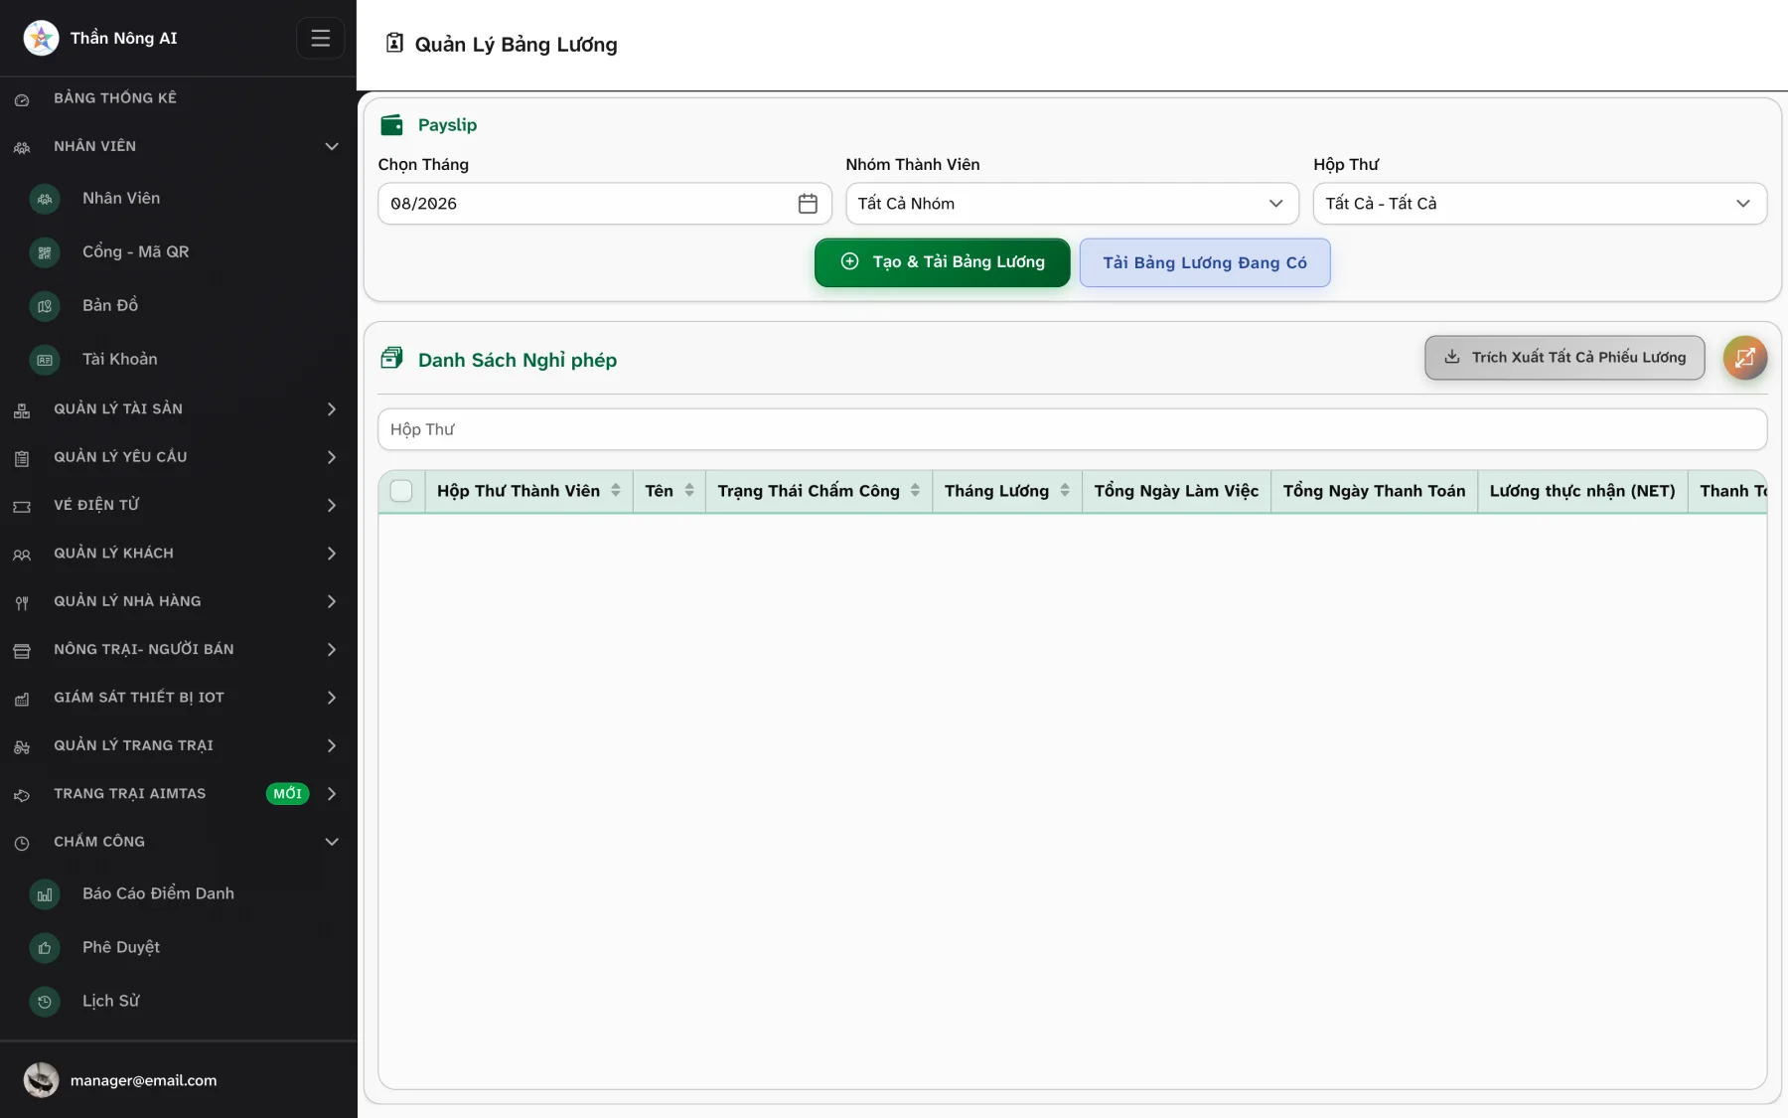The height and width of the screenshot is (1118, 1788).
Task: Click the Payslip wallet icon
Action: click(392, 124)
